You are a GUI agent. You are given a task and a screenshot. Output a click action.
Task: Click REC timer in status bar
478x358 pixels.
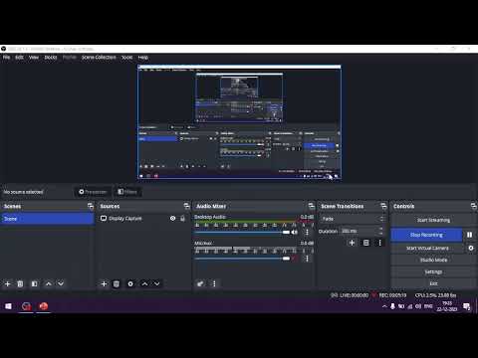392,295
